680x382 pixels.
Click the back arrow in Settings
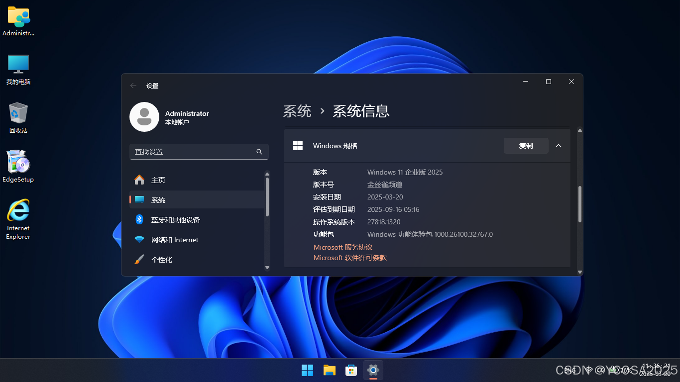[133, 86]
